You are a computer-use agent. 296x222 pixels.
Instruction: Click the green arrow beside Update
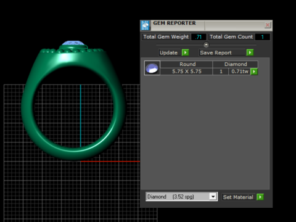(185, 52)
